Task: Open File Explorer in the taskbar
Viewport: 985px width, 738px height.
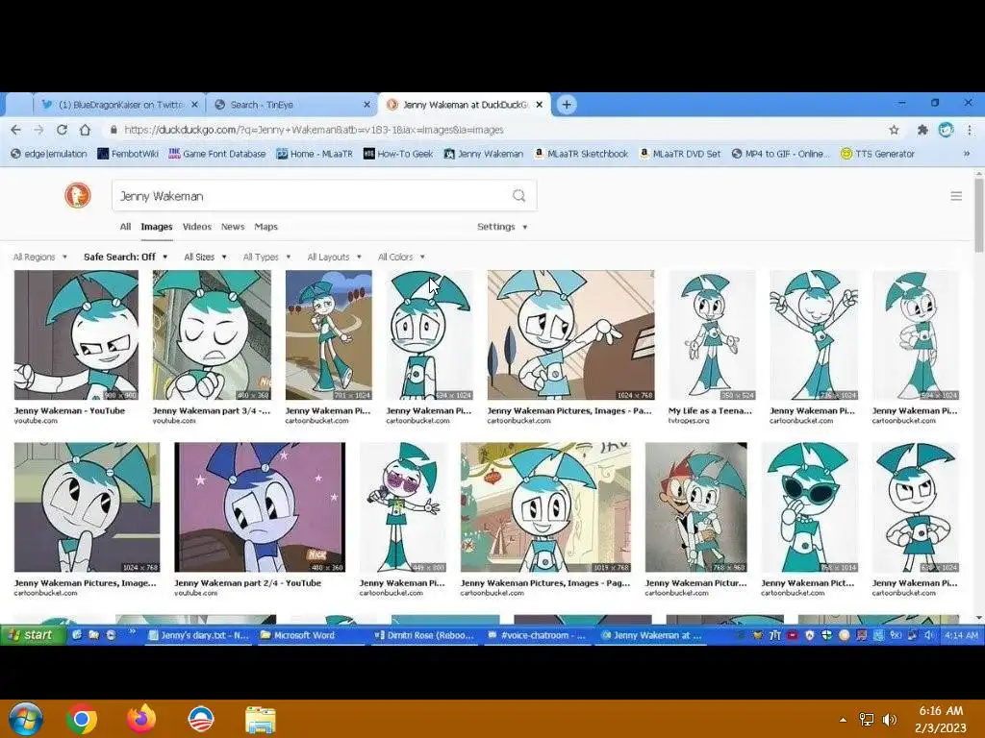Action: click(x=260, y=719)
